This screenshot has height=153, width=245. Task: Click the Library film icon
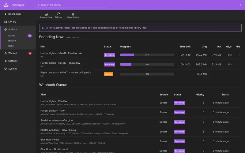click(6, 22)
